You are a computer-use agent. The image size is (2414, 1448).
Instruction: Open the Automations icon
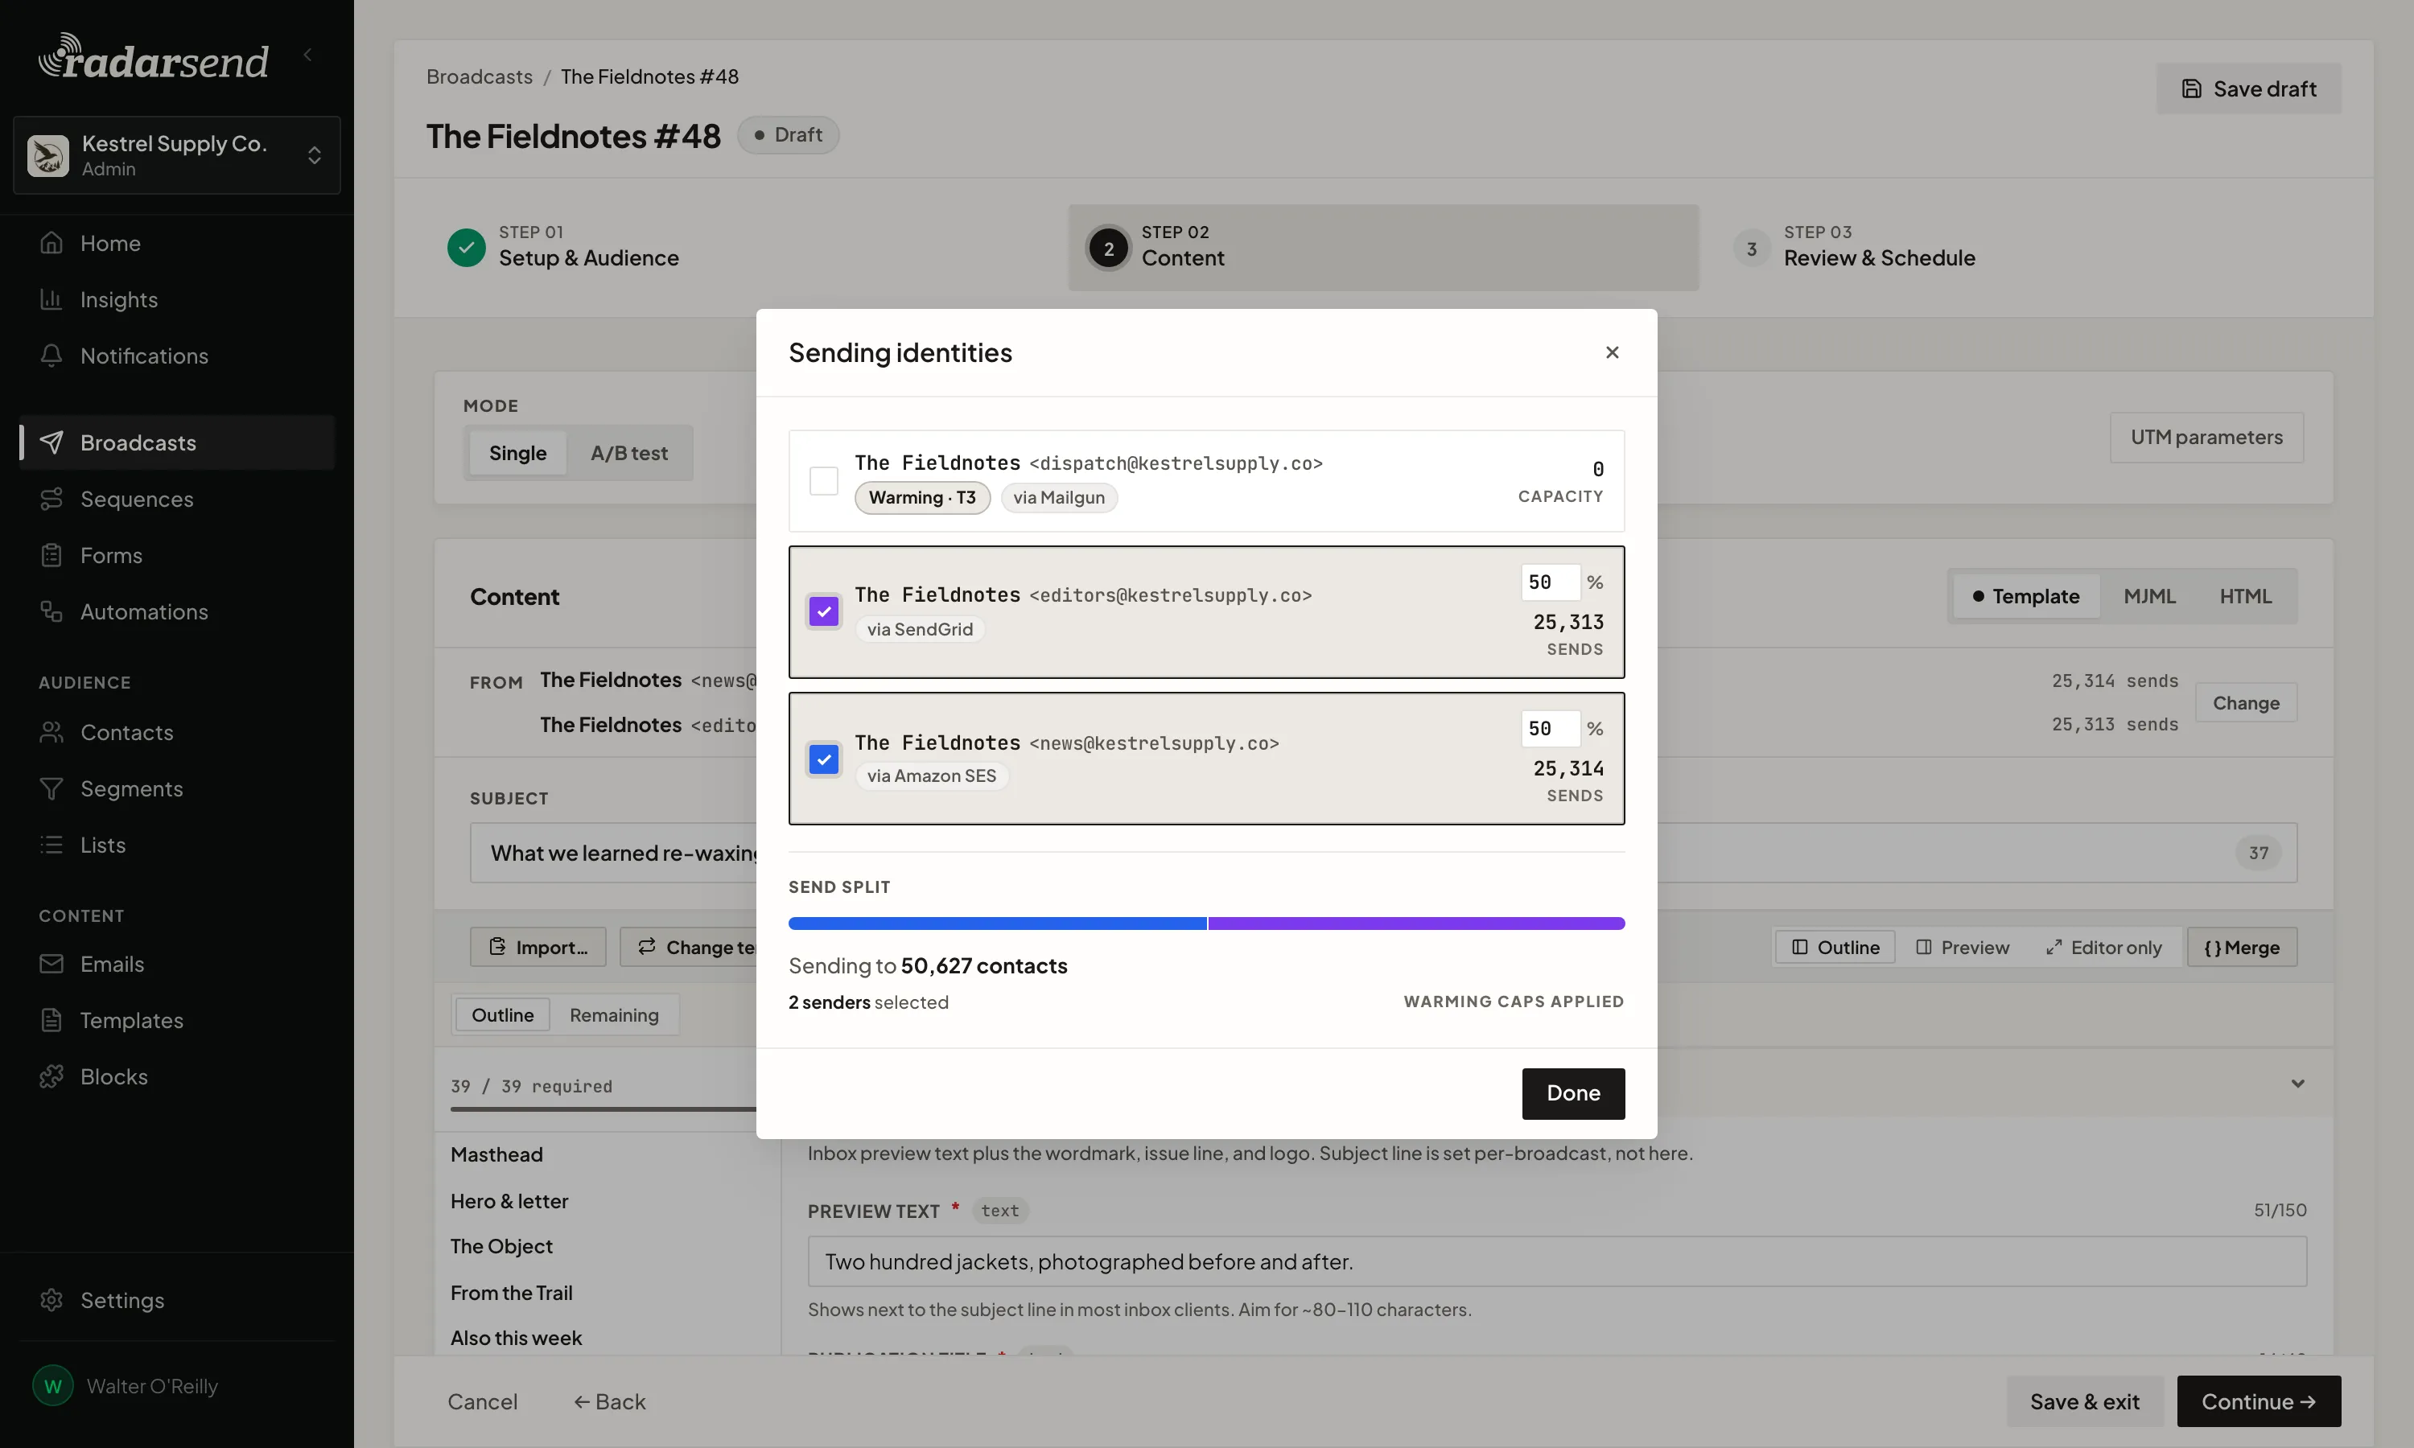tap(51, 612)
